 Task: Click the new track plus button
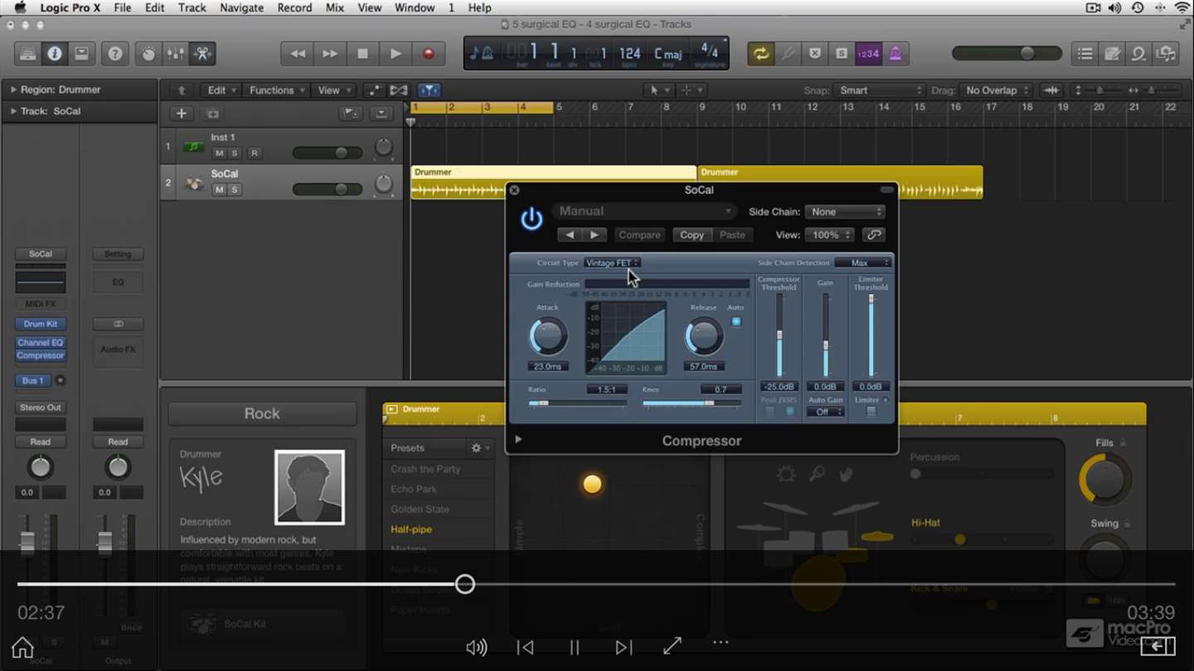(x=182, y=113)
